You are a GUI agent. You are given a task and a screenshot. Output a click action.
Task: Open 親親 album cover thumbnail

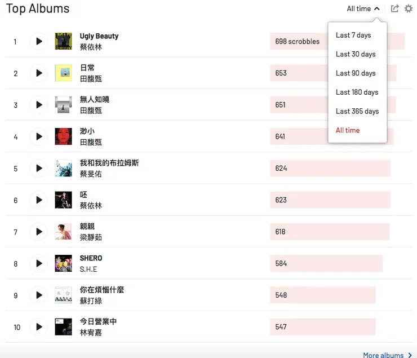(x=63, y=232)
